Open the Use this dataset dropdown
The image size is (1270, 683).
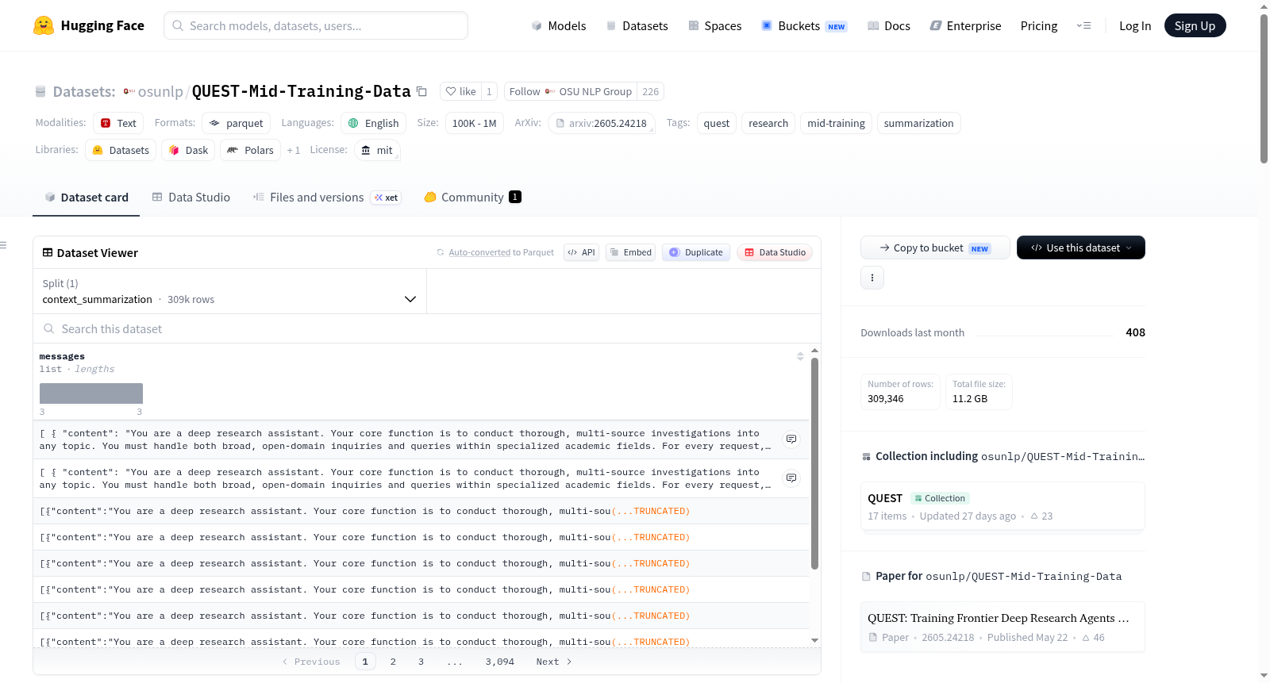[x=1081, y=248]
